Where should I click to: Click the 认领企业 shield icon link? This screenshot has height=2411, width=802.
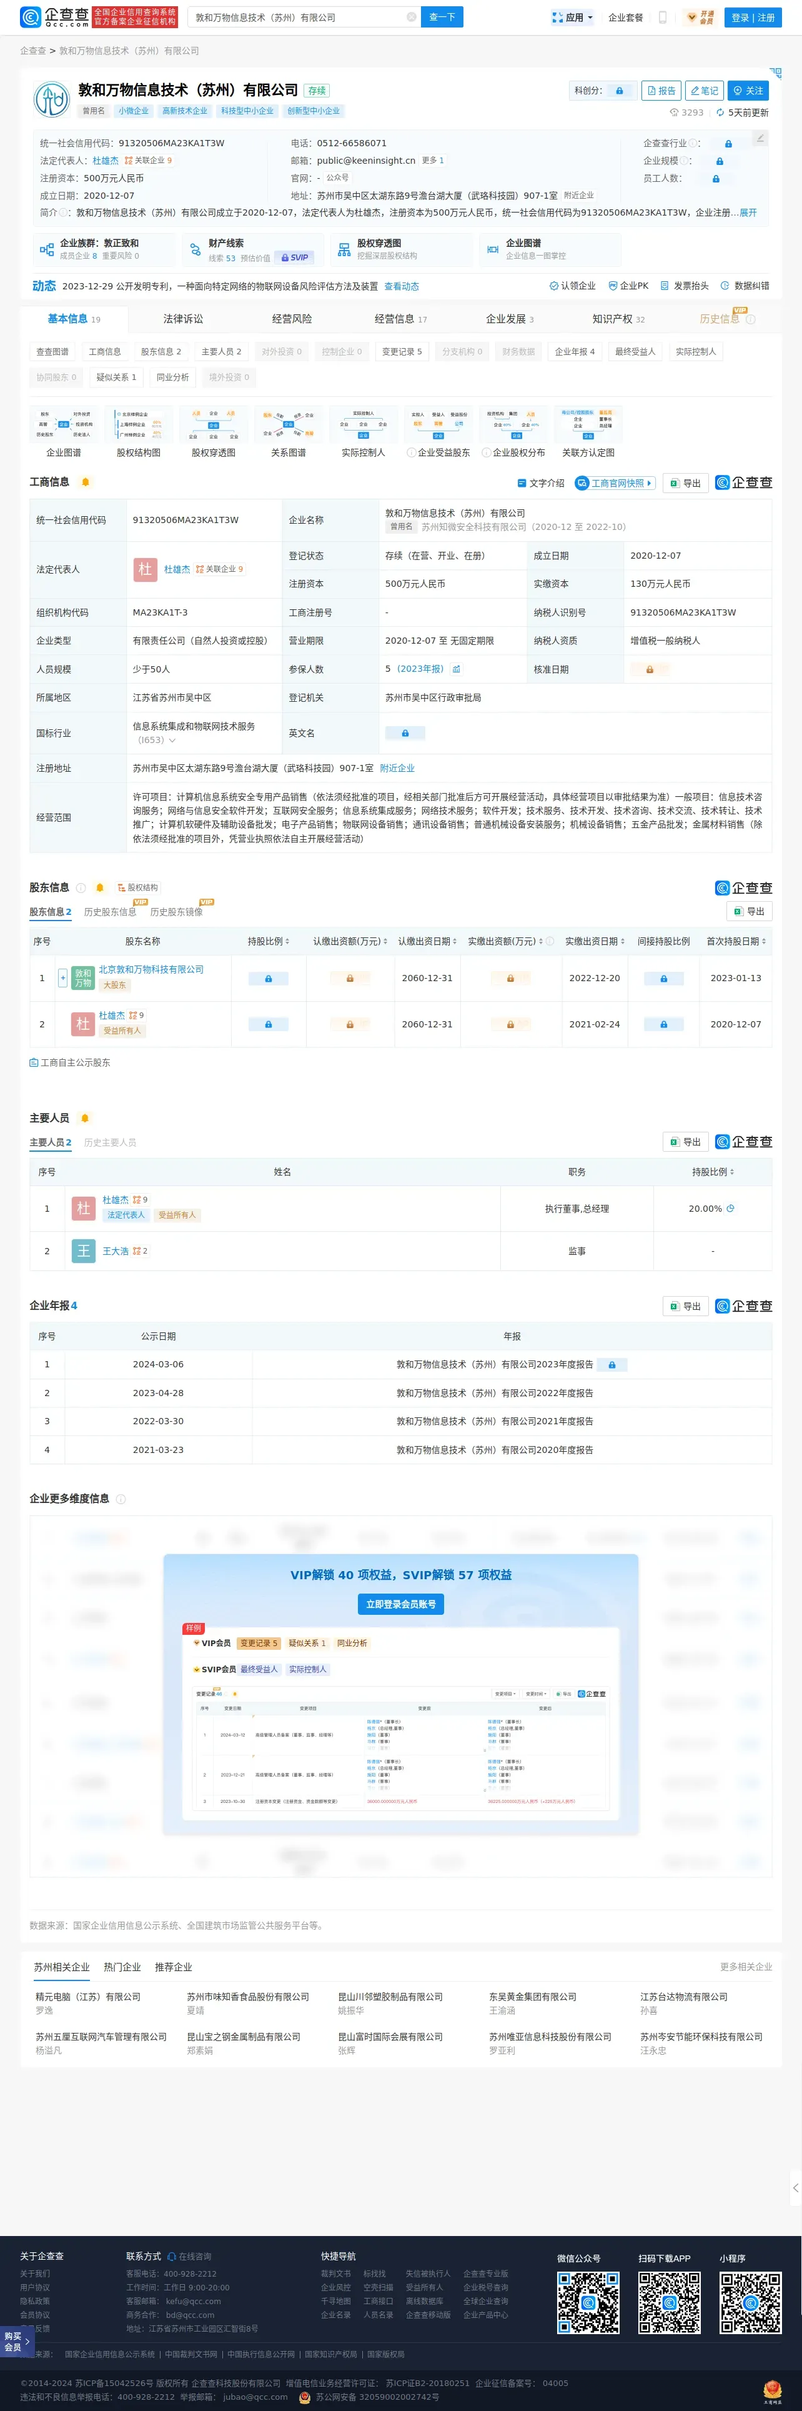coord(572,286)
